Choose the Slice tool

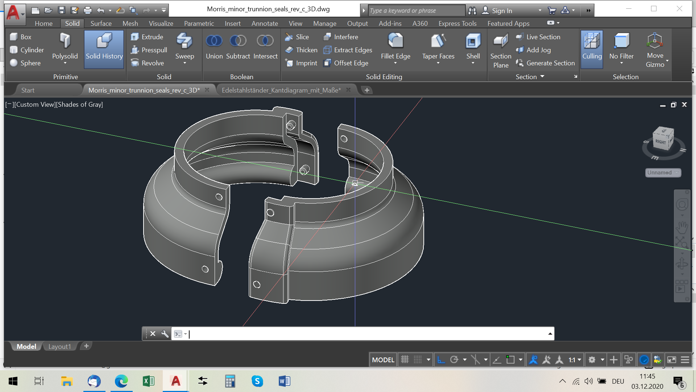297,37
